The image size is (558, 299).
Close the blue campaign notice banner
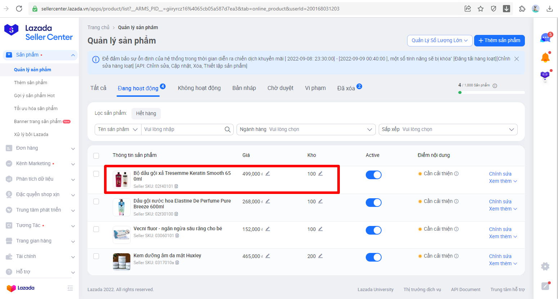click(517, 59)
